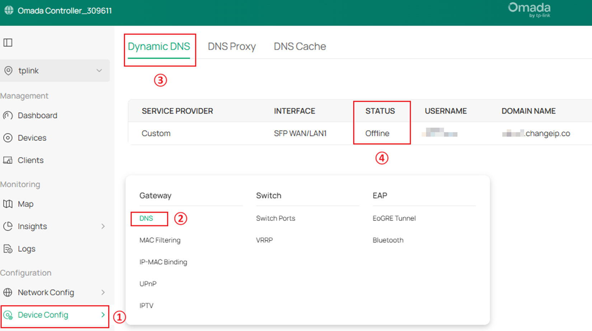The image size is (592, 331).
Task: Open the Dashboard from the sidebar
Action: (8, 115)
